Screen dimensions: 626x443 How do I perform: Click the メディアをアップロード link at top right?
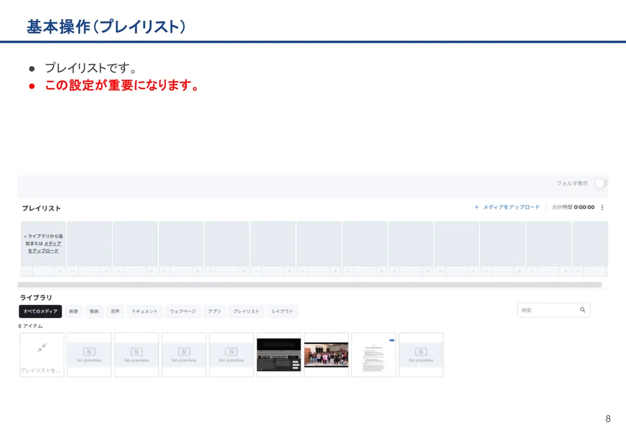(x=511, y=207)
